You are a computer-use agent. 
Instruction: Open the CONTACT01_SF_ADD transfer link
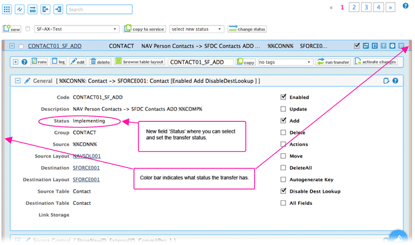(54, 46)
